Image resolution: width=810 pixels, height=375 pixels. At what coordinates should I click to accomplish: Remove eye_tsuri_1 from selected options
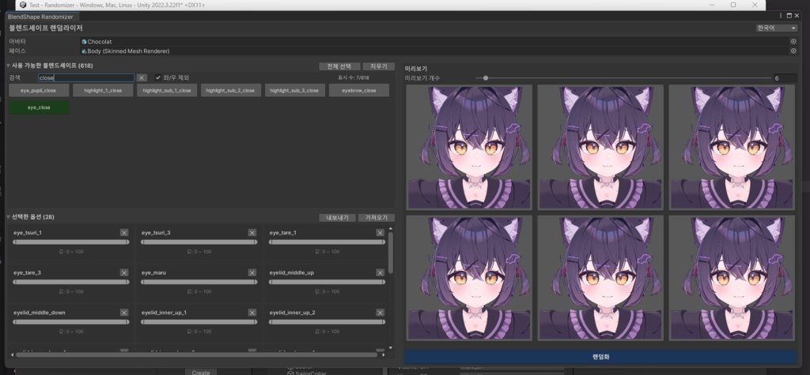(124, 233)
